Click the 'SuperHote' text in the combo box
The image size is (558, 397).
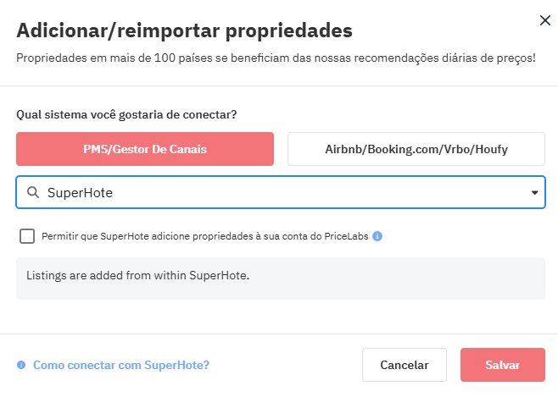80,193
